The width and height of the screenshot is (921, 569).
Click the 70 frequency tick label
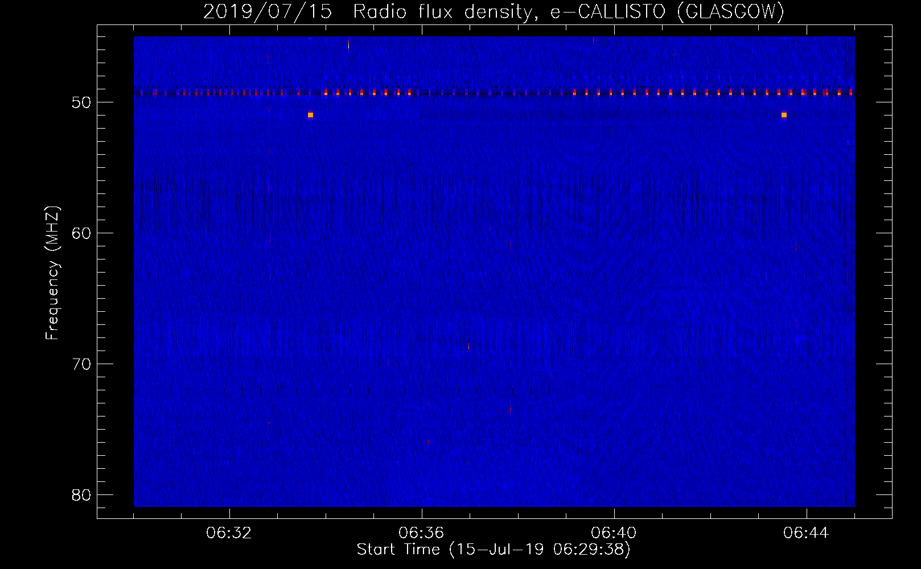tap(81, 364)
